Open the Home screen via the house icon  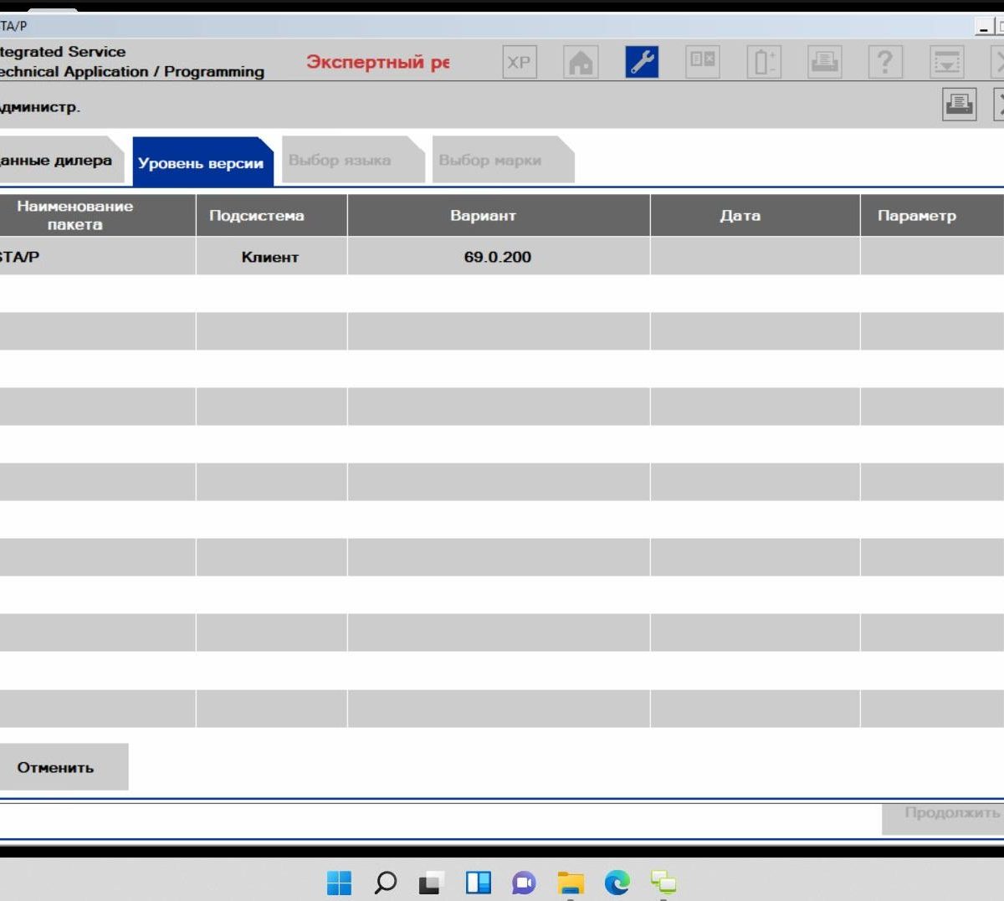pyautogui.click(x=581, y=61)
